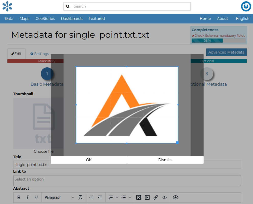Switch to the Settings tab
The height and width of the screenshot is (204, 253).
coord(39,54)
